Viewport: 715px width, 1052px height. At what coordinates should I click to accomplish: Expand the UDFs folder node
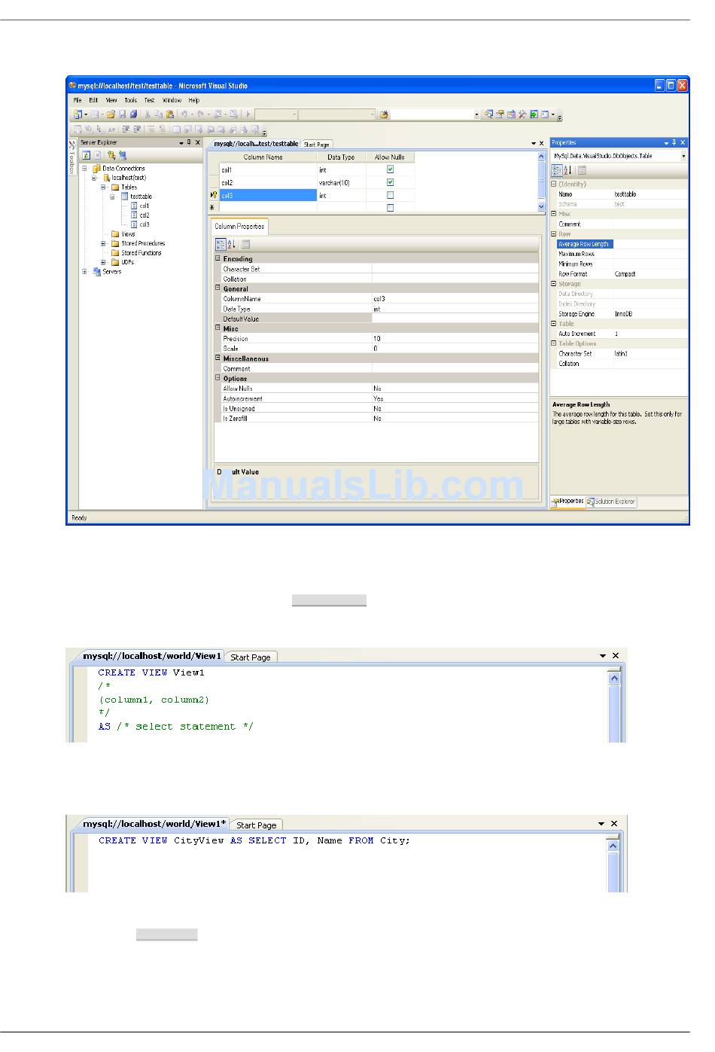(x=104, y=262)
